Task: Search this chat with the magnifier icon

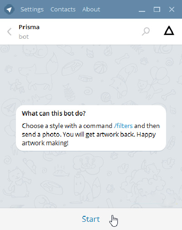Action: point(146,31)
